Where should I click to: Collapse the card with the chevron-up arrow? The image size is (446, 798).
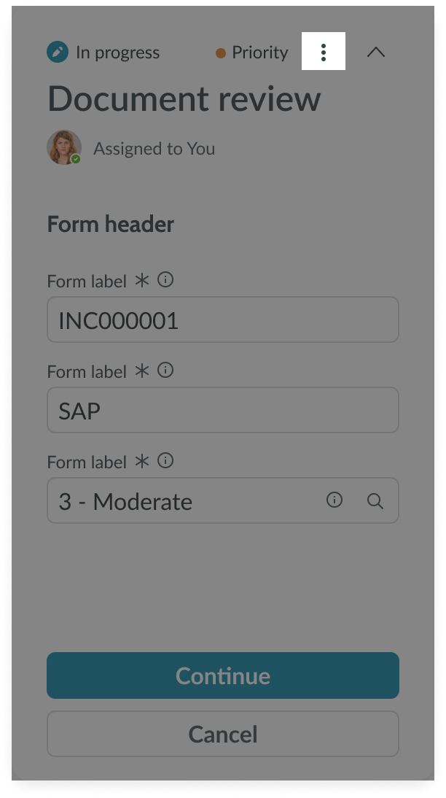tap(375, 53)
